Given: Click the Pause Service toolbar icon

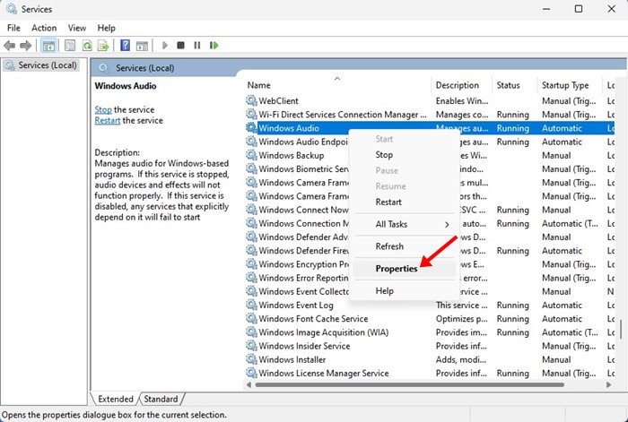Looking at the screenshot, I should pos(196,45).
